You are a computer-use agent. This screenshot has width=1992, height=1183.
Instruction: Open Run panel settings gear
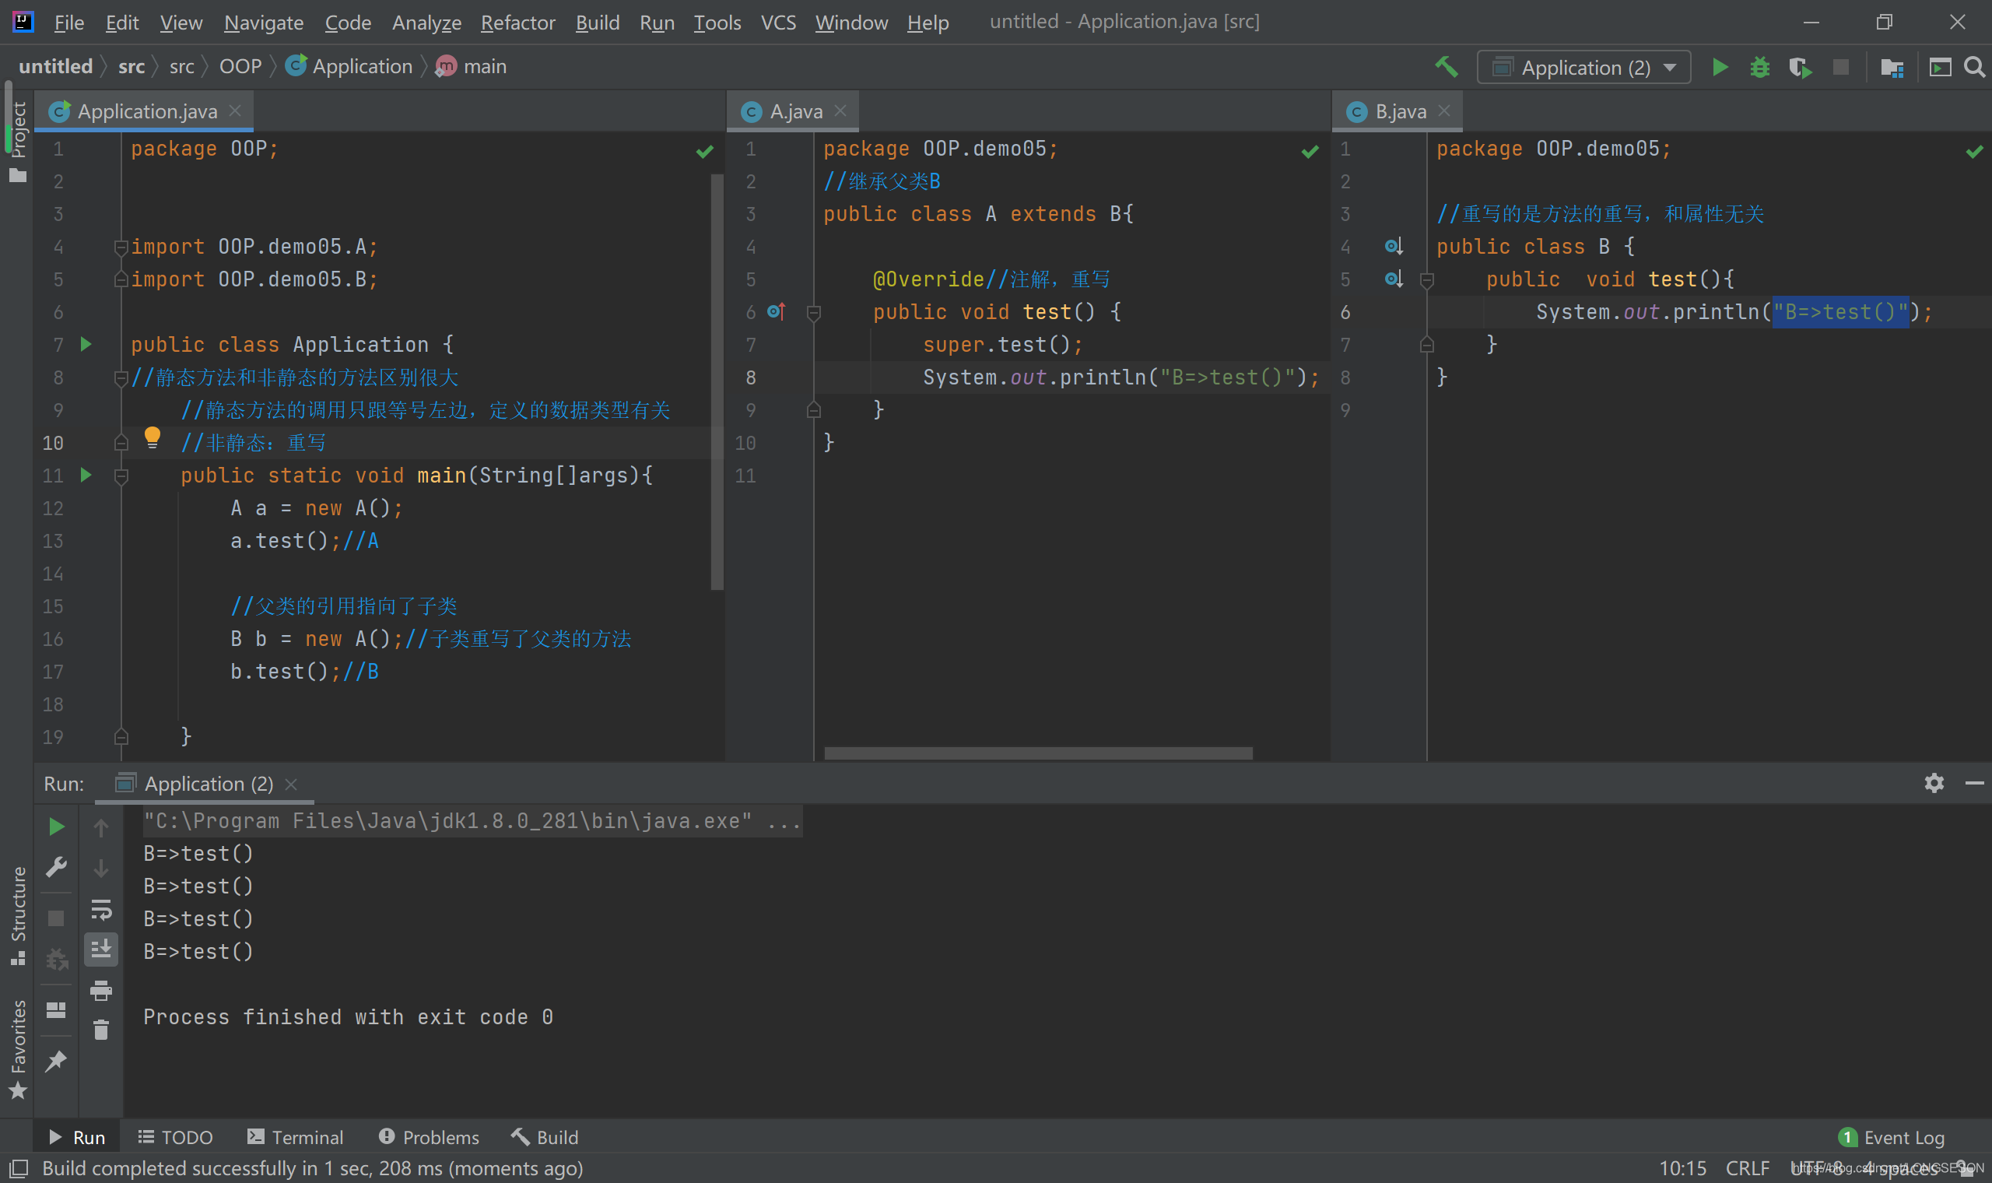pyautogui.click(x=1934, y=783)
